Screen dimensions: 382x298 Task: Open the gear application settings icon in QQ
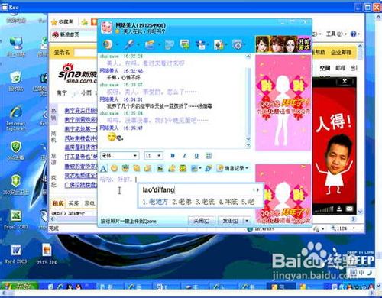[x=237, y=44]
